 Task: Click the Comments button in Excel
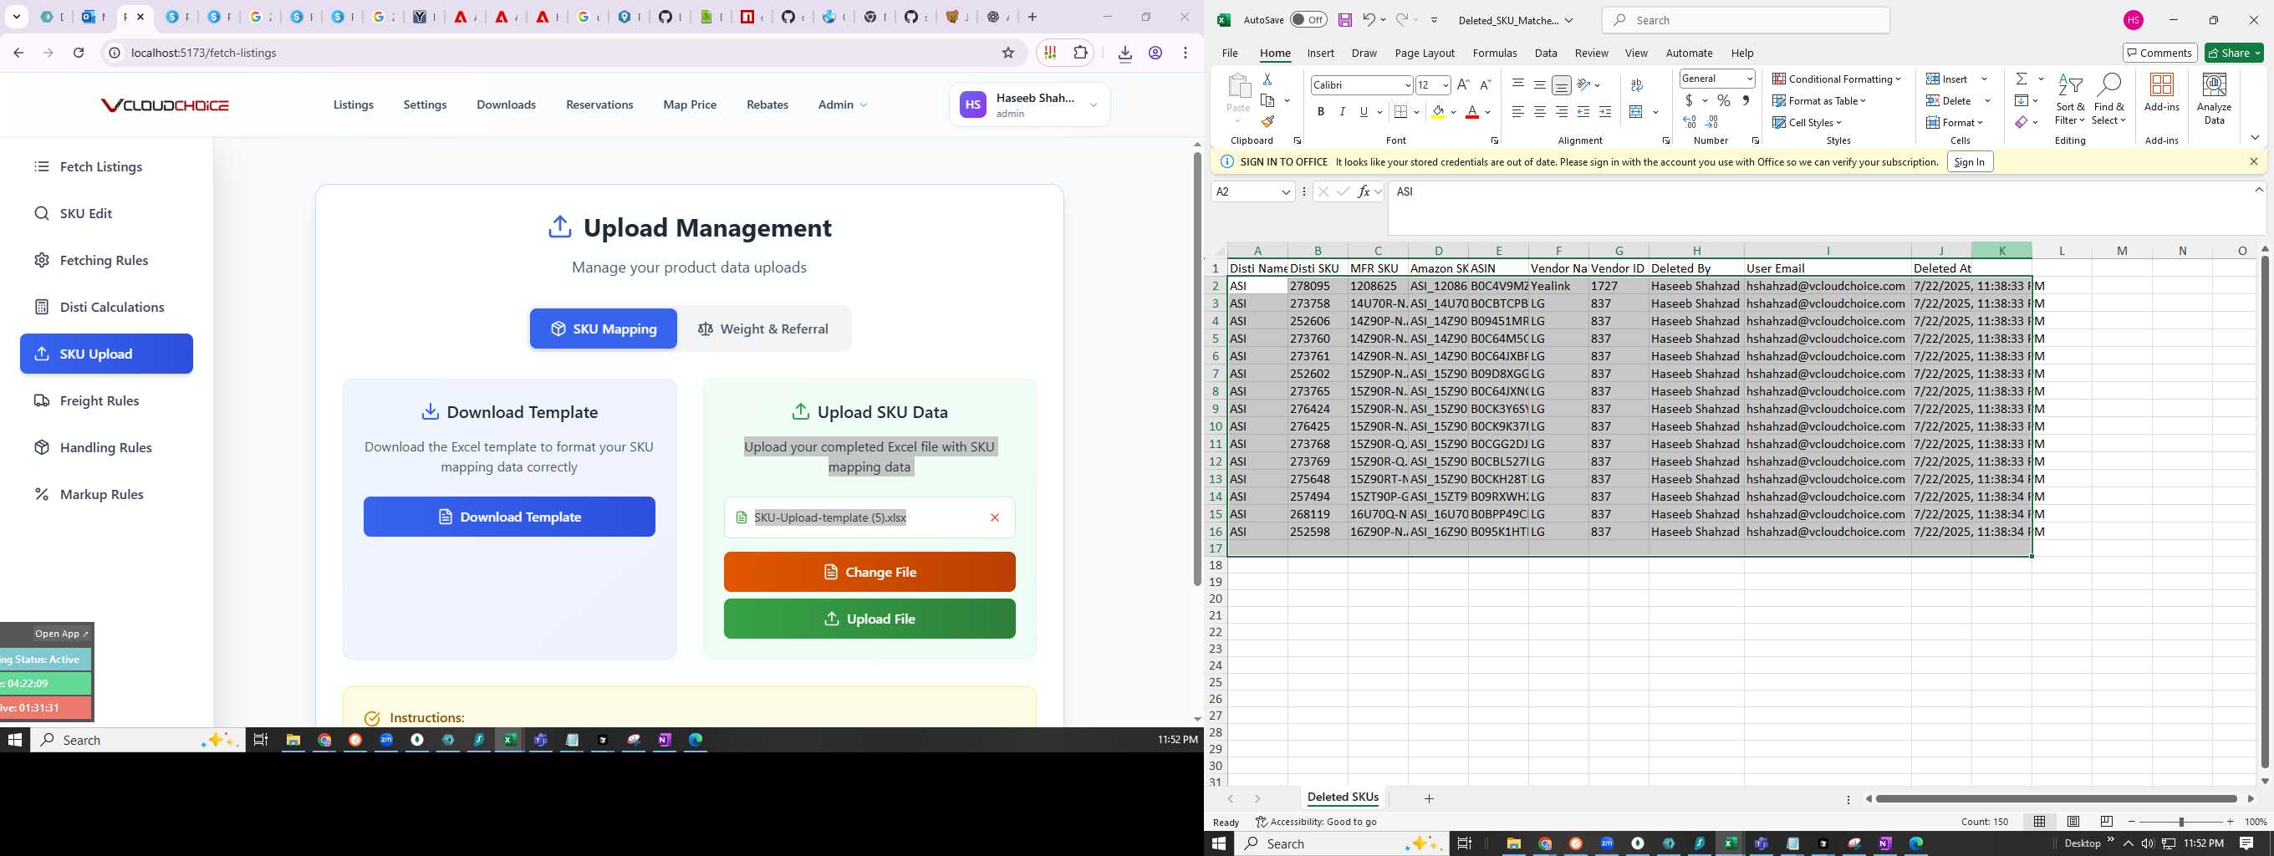coord(2159,53)
